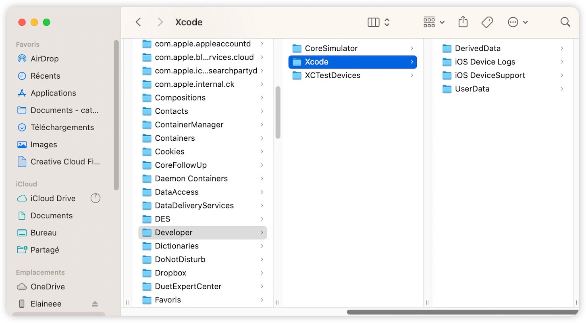Open the UserData folder
586x323 pixels.
click(503, 89)
